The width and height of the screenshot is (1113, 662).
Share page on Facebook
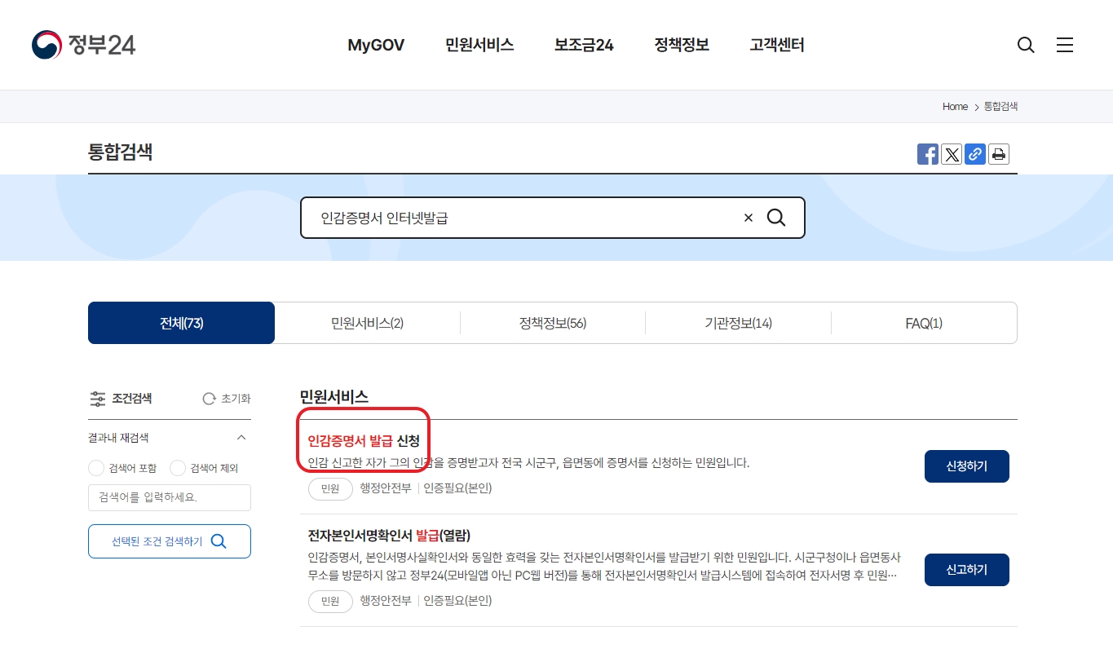pos(928,154)
